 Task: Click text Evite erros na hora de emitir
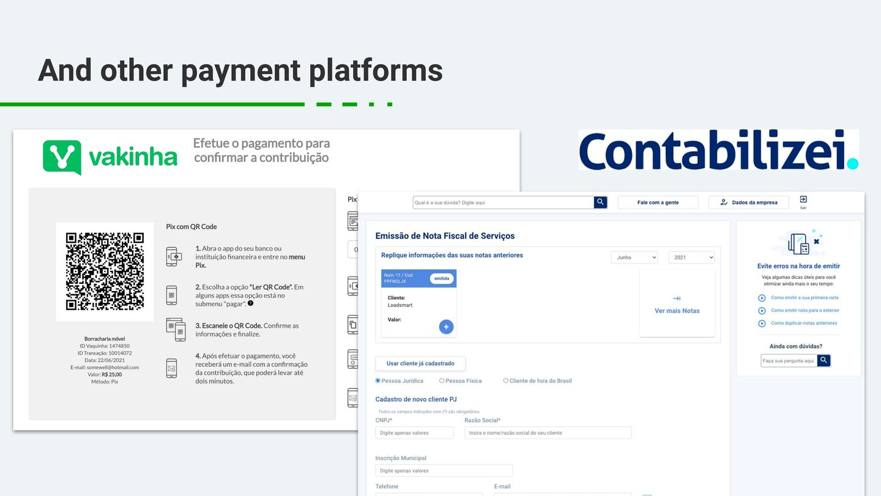[798, 266]
